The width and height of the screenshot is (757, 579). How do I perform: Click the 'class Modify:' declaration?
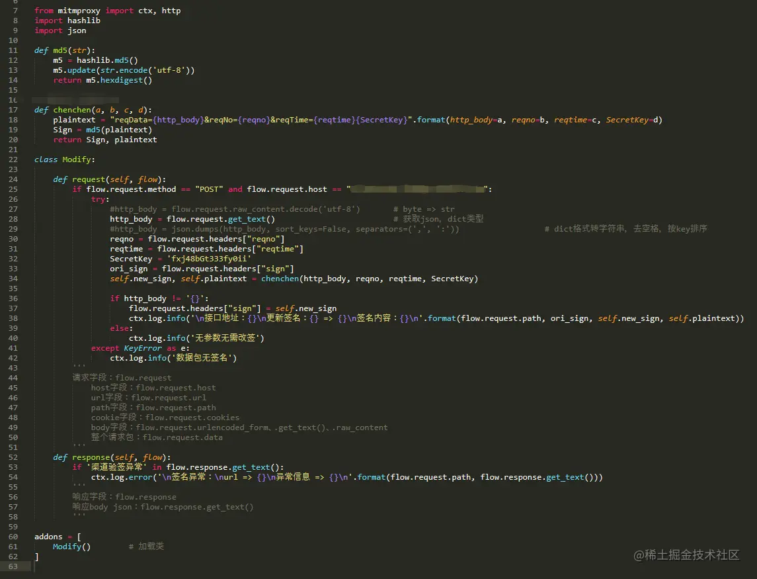click(64, 159)
